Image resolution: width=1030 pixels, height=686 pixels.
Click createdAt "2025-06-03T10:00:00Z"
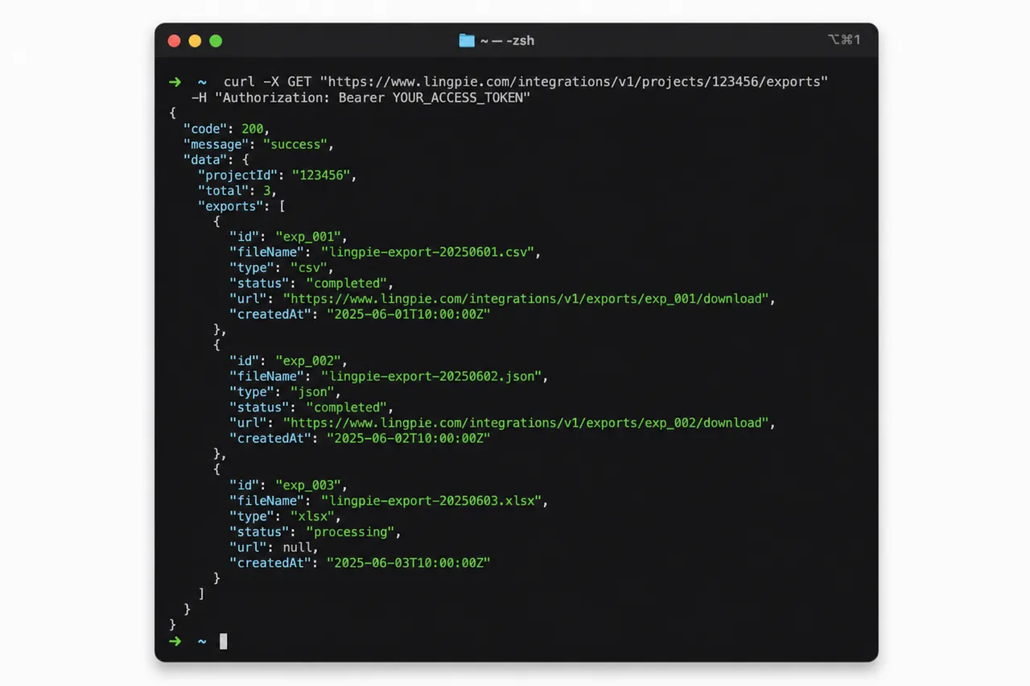[408, 563]
